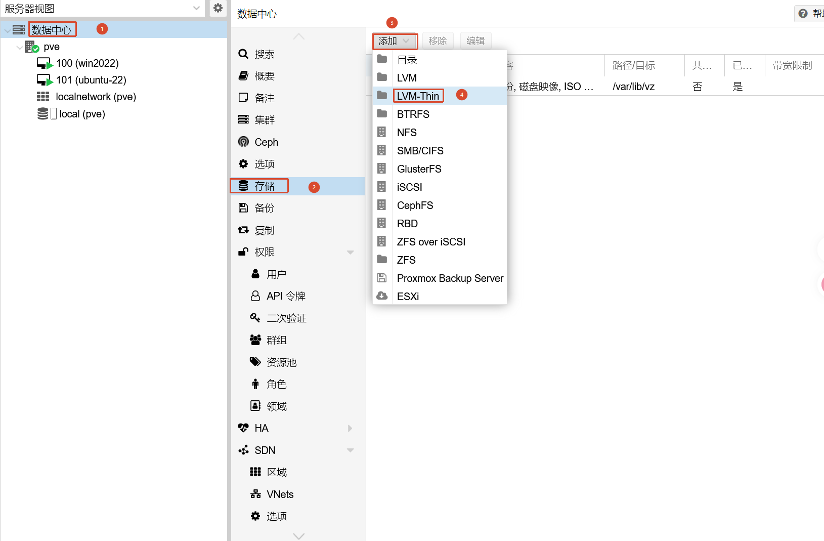This screenshot has height=541, width=824.
Task: Click the 移除 remove button
Action: tap(438, 41)
